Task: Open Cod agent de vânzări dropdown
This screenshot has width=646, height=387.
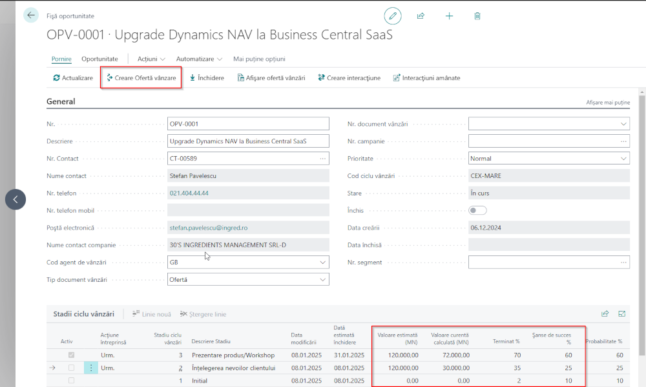Action: click(322, 262)
